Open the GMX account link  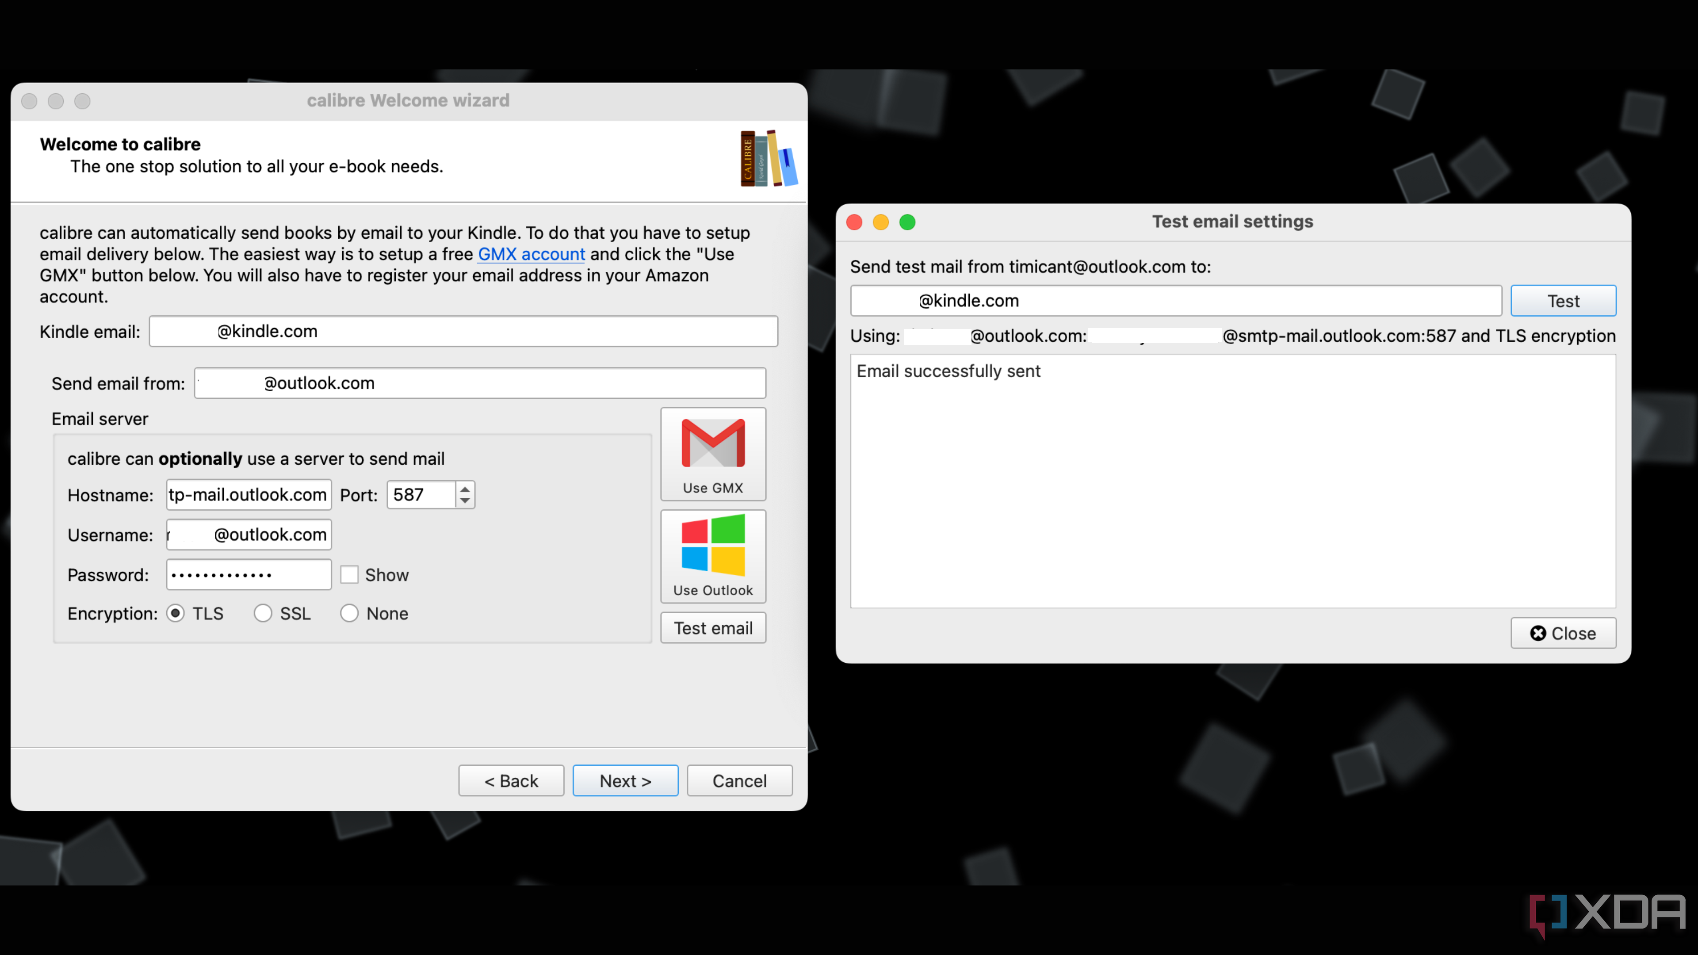(531, 254)
